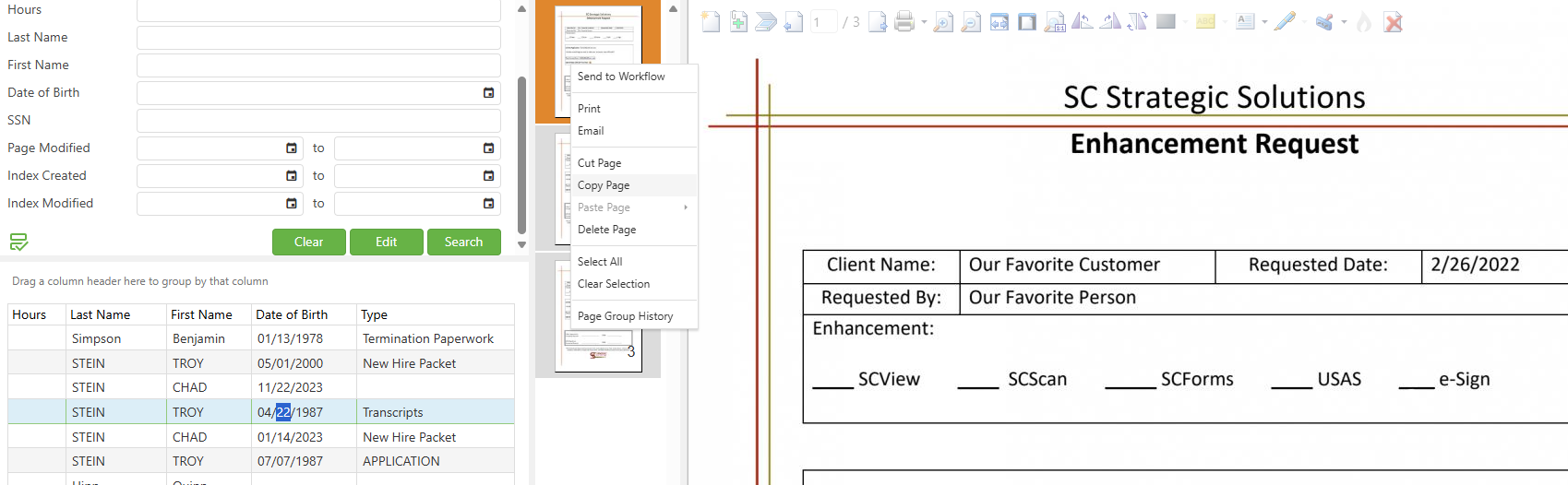Choose Clear Selection in the context menu
The height and width of the screenshot is (485, 1568).
(614, 284)
